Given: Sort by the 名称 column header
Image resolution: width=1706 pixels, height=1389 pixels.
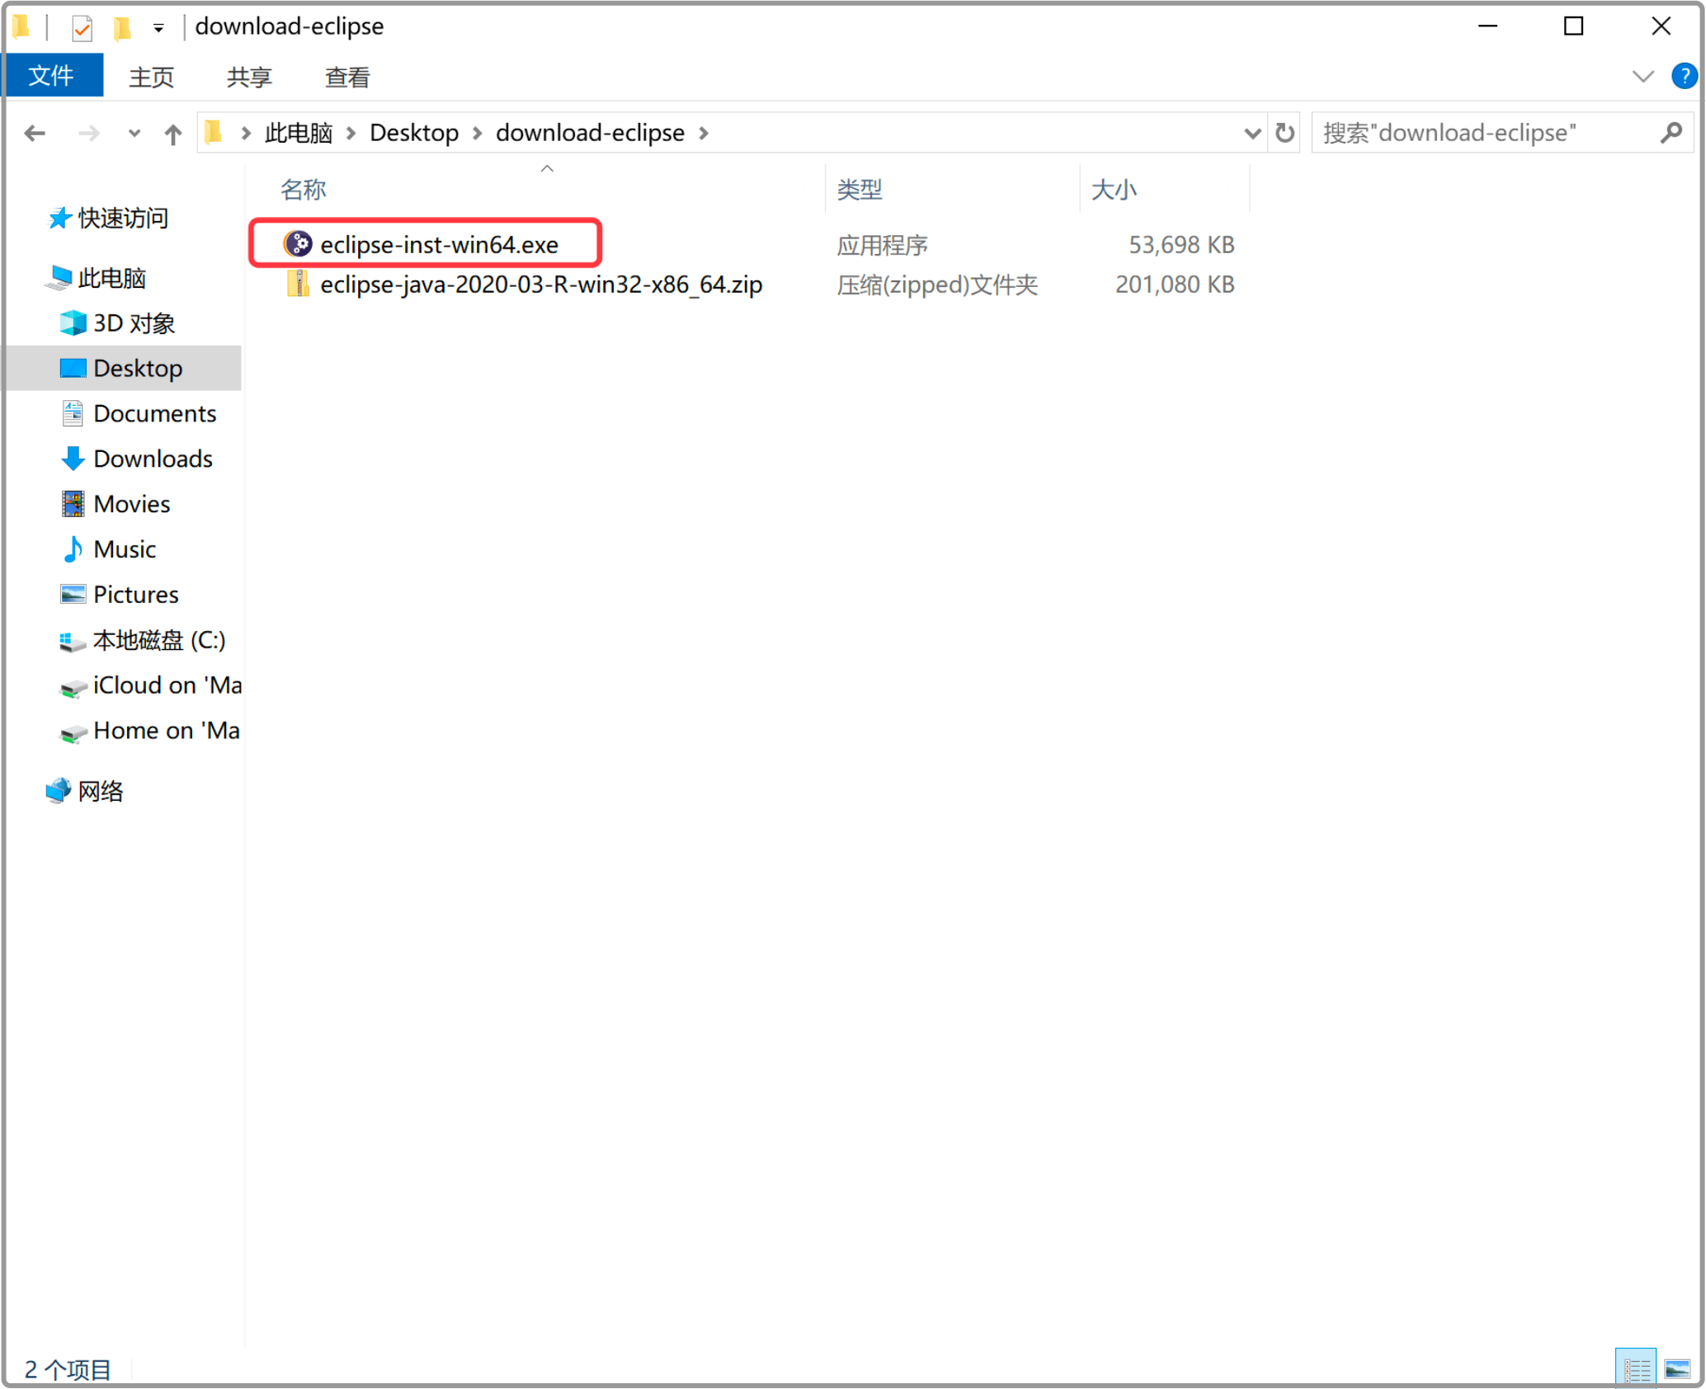Looking at the screenshot, I should coord(304,190).
